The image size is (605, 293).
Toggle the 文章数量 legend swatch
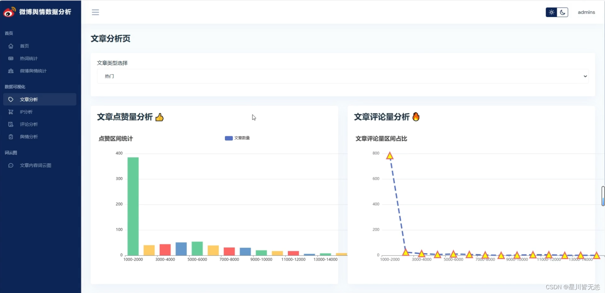pos(229,138)
